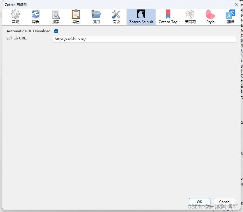Click the Automatic PDF Download label

pos(28,31)
